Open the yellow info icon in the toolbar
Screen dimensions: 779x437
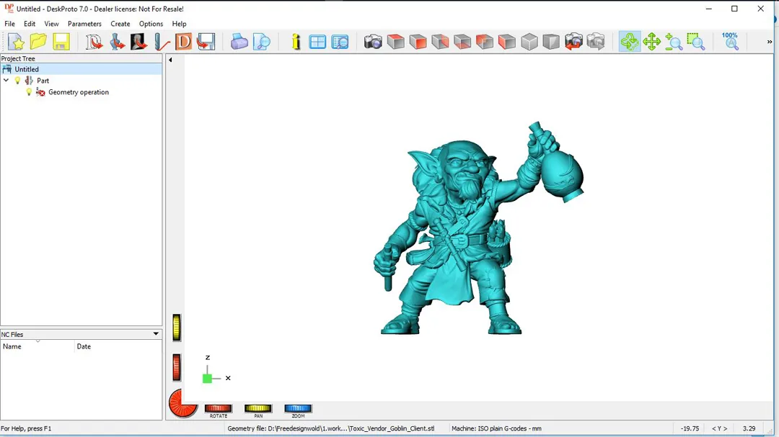(x=296, y=42)
